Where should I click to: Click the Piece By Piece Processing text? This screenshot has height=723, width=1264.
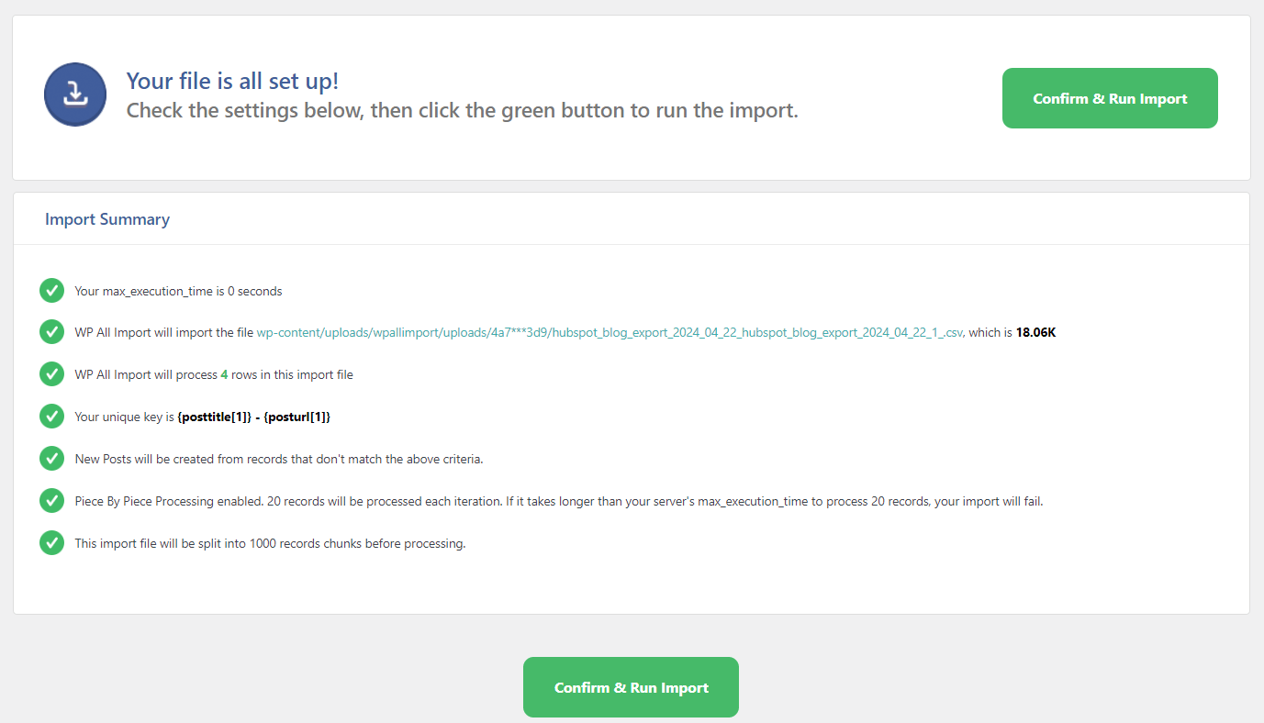[x=559, y=501]
